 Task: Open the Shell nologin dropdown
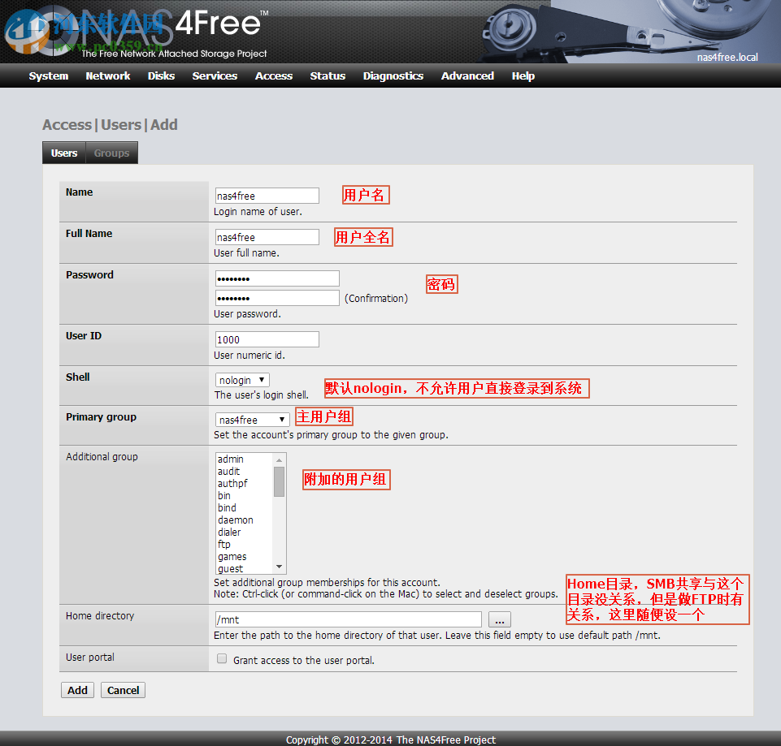pos(242,380)
